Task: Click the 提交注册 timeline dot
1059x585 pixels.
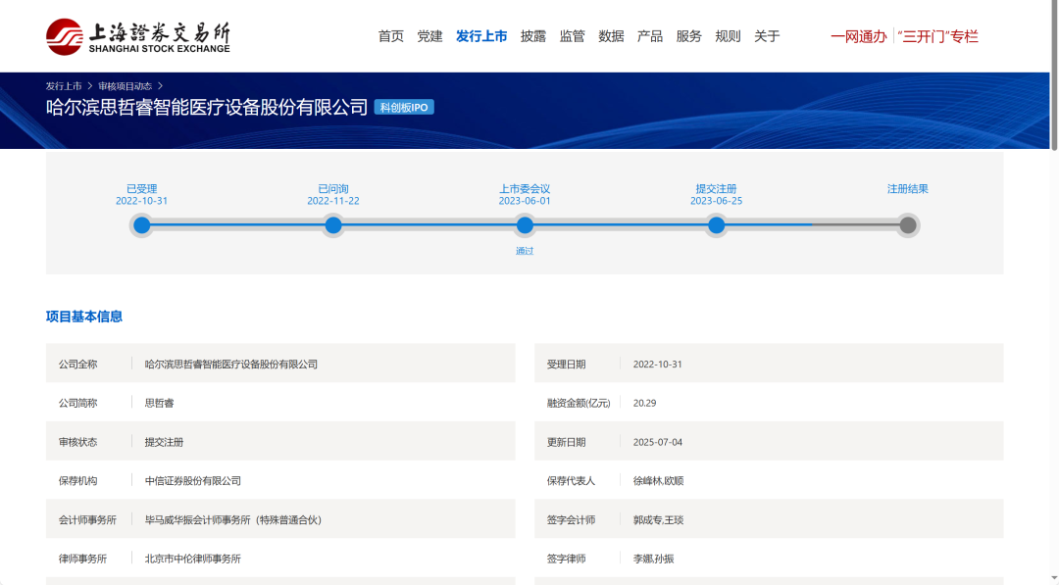Action: click(717, 225)
